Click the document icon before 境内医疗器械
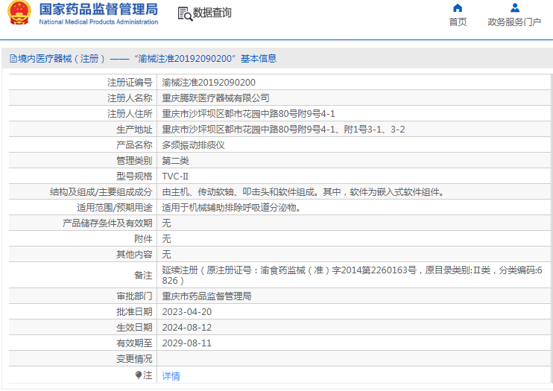The image size is (553, 391). [13, 59]
